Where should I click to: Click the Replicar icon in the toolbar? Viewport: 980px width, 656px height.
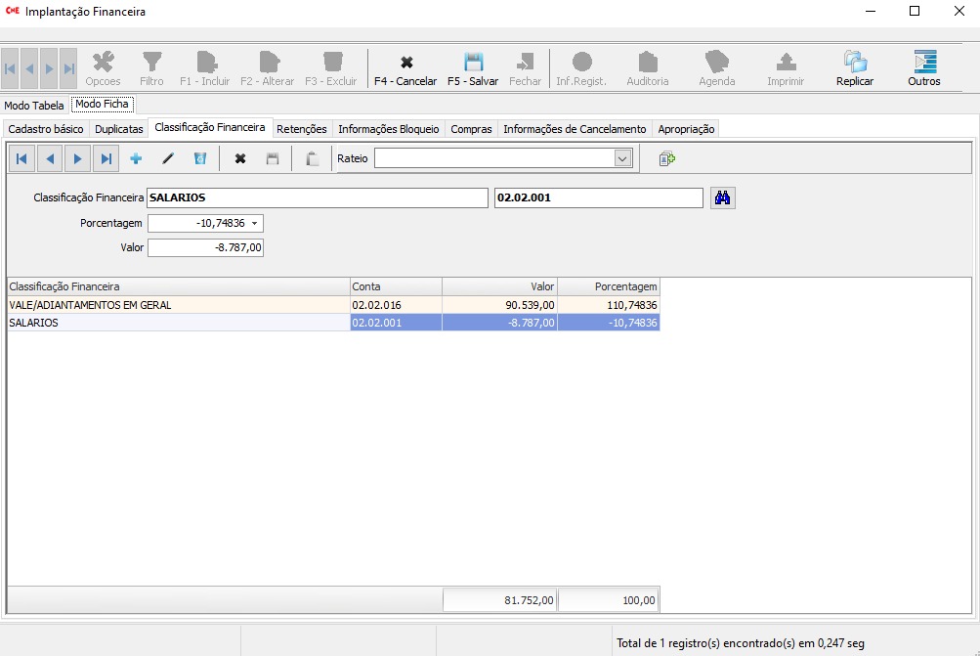tap(855, 63)
